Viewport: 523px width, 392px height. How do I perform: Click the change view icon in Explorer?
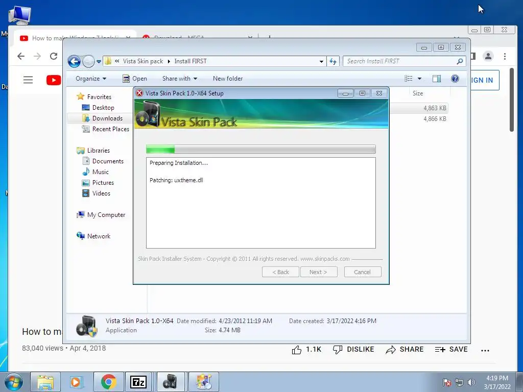[409, 79]
